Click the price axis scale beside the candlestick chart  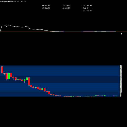coord(121,81)
